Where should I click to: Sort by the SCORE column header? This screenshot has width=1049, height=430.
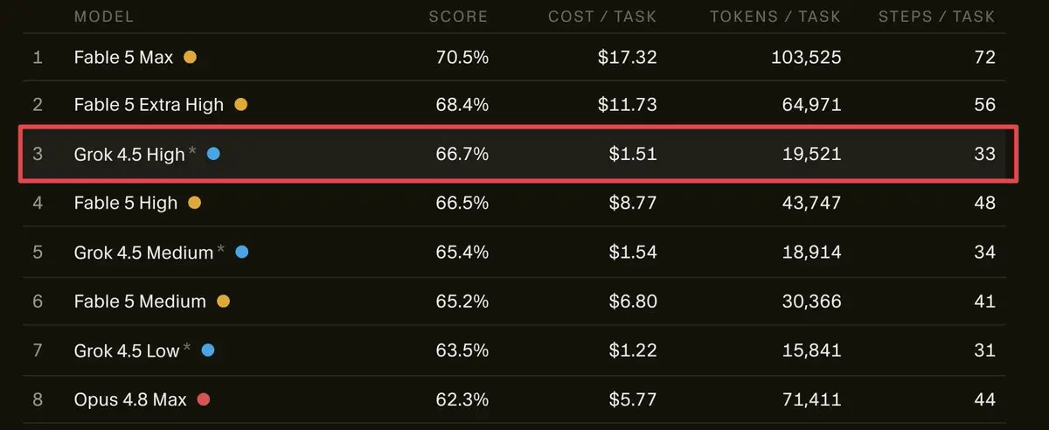tap(458, 17)
